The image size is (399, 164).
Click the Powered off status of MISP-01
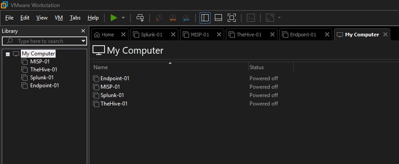click(x=264, y=87)
